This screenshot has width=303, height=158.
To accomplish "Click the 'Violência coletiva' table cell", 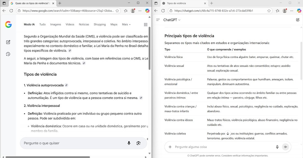I will pyautogui.click(x=175, y=133).
